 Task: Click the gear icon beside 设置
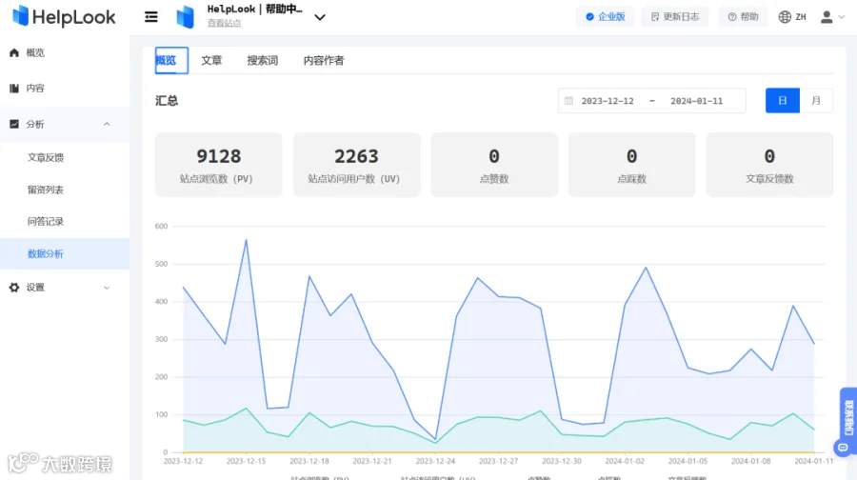click(x=14, y=287)
